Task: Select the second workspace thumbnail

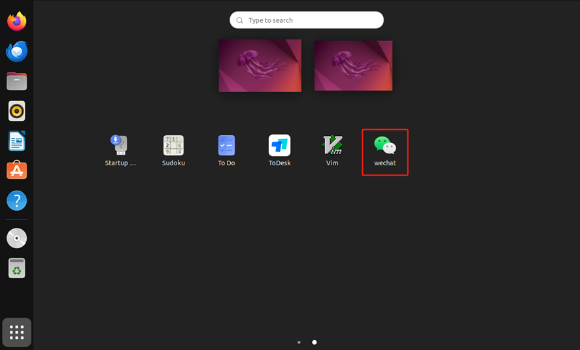Action: tap(353, 66)
